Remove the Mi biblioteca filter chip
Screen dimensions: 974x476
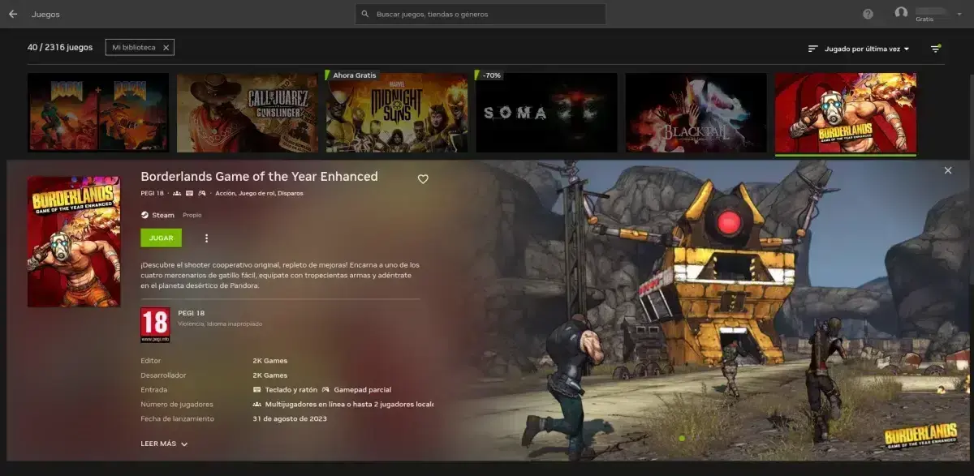[x=166, y=48]
